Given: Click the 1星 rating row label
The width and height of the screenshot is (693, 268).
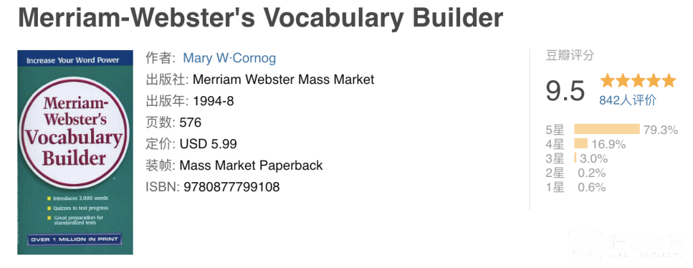Looking at the screenshot, I should tap(555, 187).
